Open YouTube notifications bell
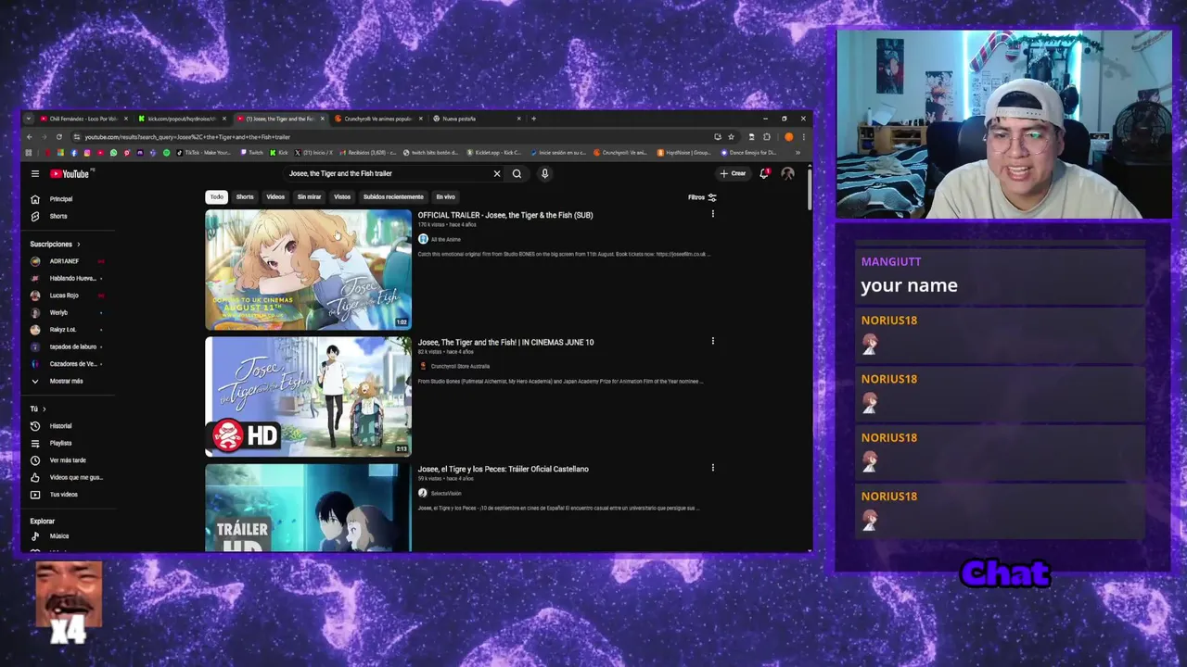 click(x=764, y=173)
